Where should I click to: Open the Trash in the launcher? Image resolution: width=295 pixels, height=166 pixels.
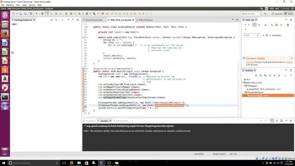point(5,151)
